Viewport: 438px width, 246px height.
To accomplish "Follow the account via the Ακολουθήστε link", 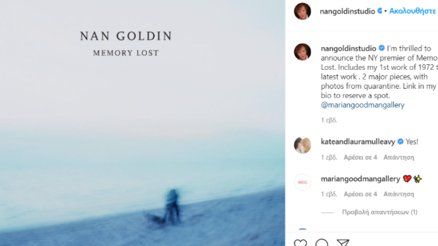I will coord(412,11).
